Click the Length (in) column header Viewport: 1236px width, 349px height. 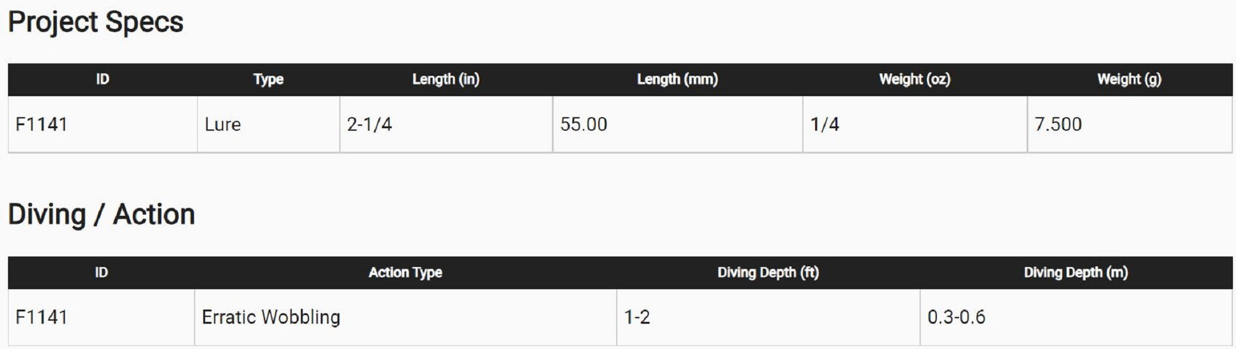coord(446,80)
